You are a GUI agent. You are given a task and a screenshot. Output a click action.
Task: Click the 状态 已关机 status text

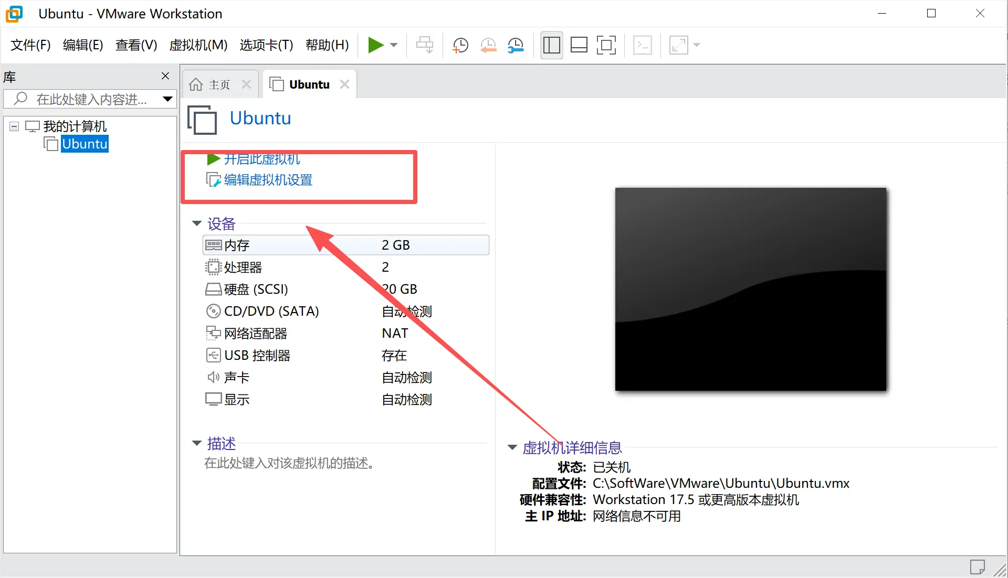pos(612,467)
